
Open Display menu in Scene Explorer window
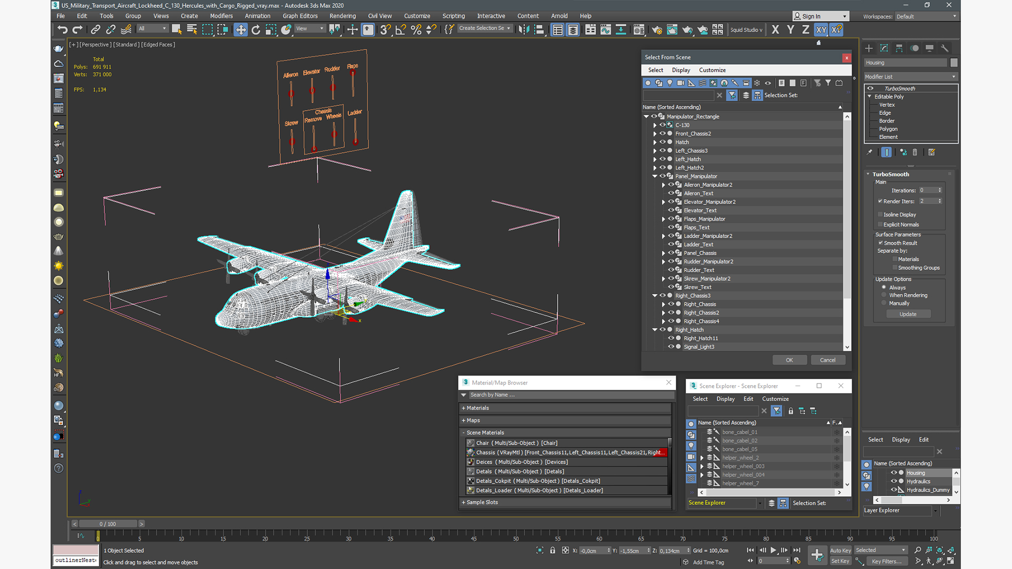coord(725,399)
